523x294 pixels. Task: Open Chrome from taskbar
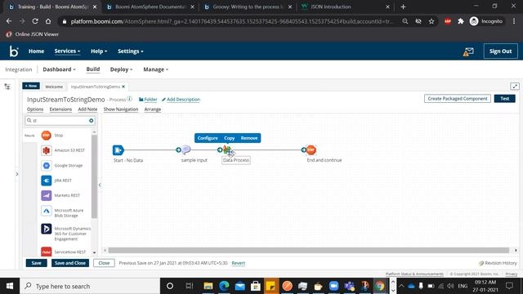tap(379, 286)
